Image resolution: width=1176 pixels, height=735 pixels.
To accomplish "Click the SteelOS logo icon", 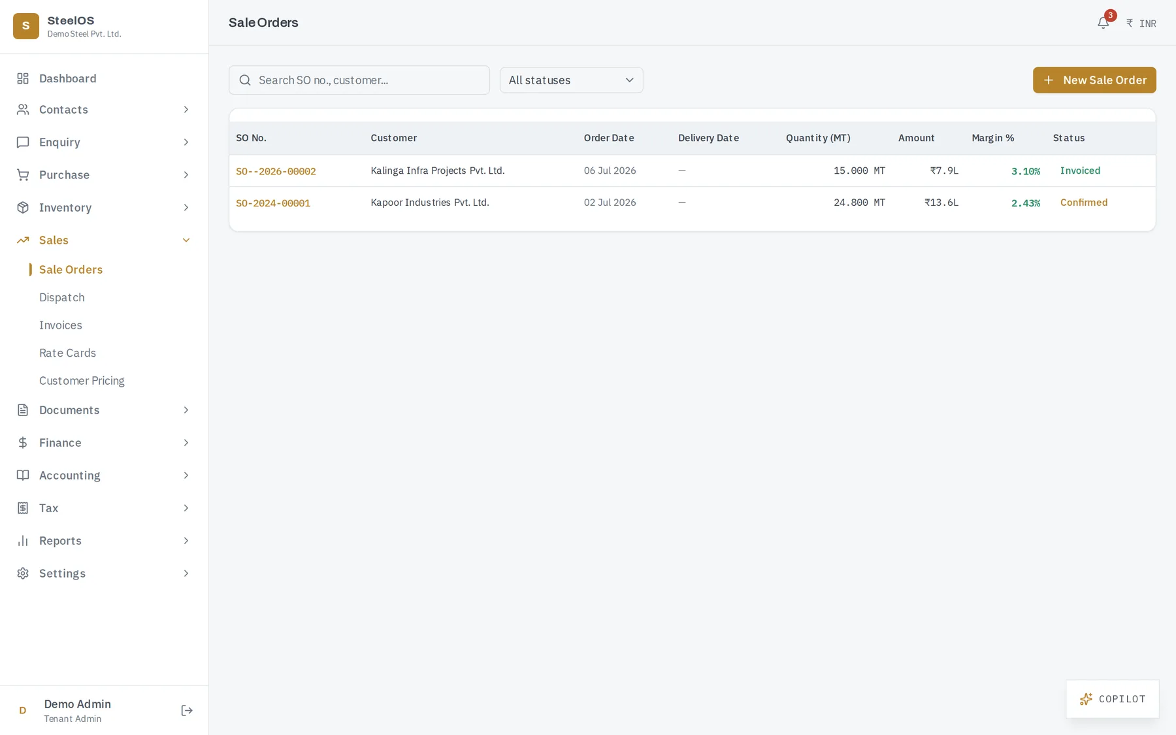I will [x=26, y=26].
